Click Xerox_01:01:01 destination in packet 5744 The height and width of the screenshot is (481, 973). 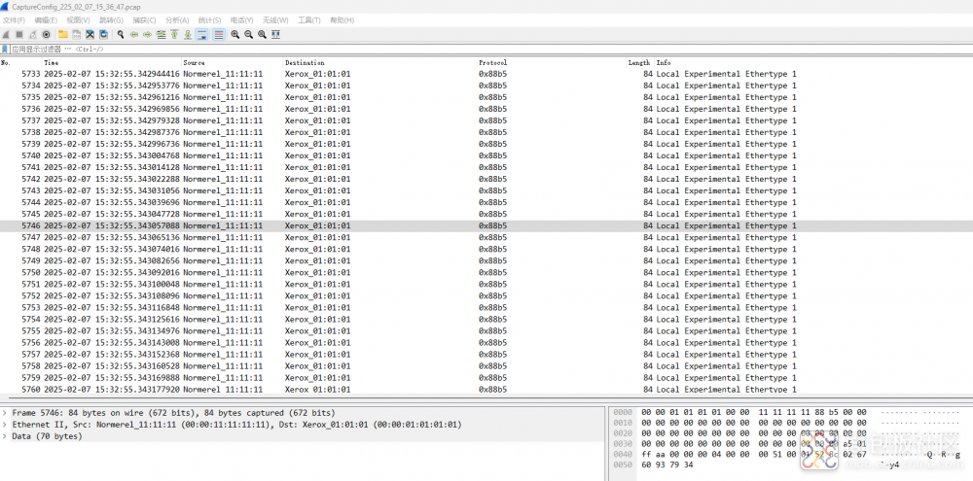(x=318, y=203)
